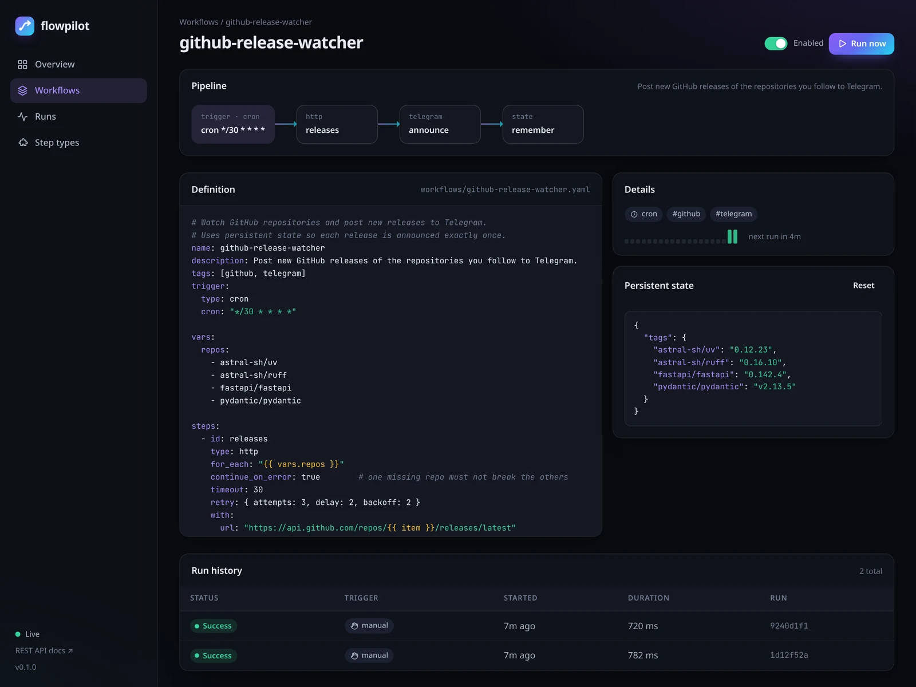916x687 pixels.
Task: Reset the persistent state
Action: coord(863,286)
